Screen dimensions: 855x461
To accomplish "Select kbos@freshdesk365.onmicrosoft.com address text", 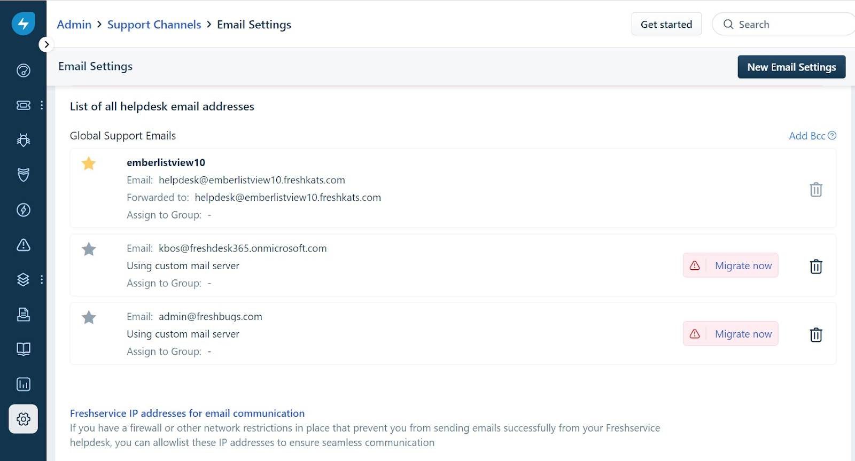I will tap(243, 248).
